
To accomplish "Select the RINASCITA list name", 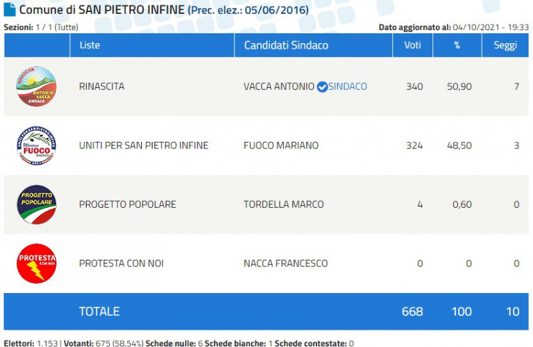I will pos(101,87).
